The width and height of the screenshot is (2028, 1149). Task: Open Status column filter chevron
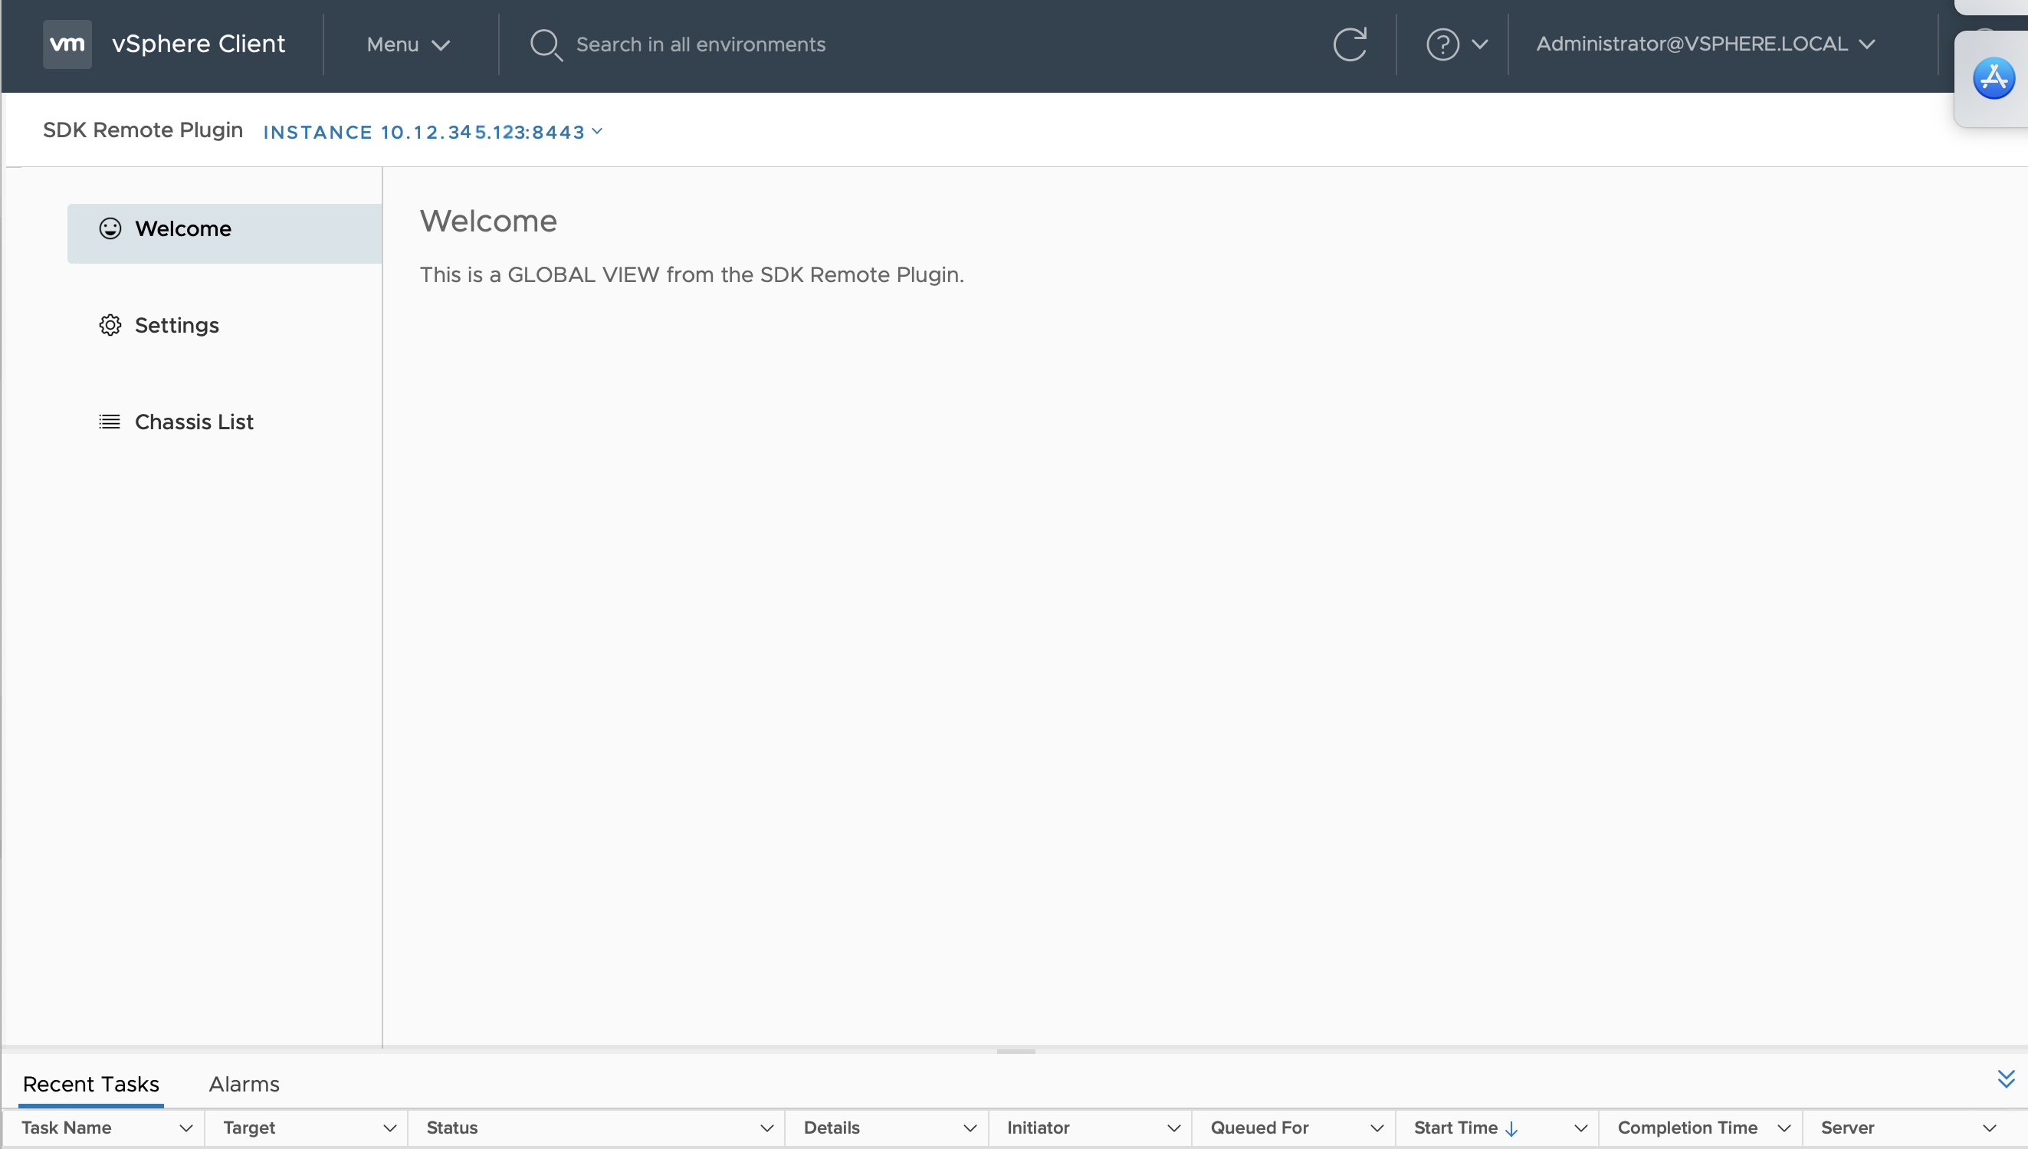(767, 1128)
